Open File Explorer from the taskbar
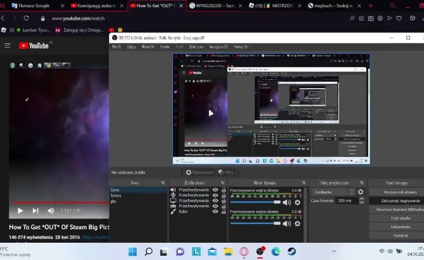The image size is (424, 260). (x=228, y=252)
